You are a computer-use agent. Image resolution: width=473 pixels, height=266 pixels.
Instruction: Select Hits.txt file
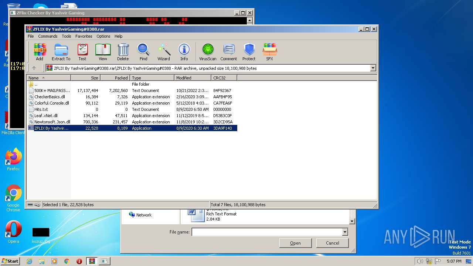pos(132,109)
